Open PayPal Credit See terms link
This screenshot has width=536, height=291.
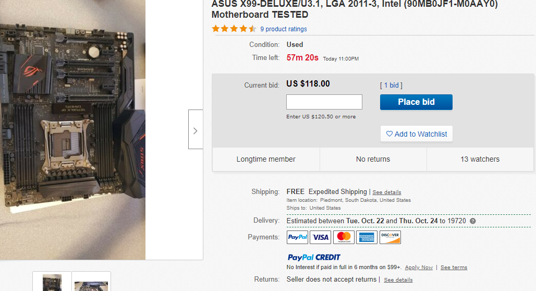point(454,268)
